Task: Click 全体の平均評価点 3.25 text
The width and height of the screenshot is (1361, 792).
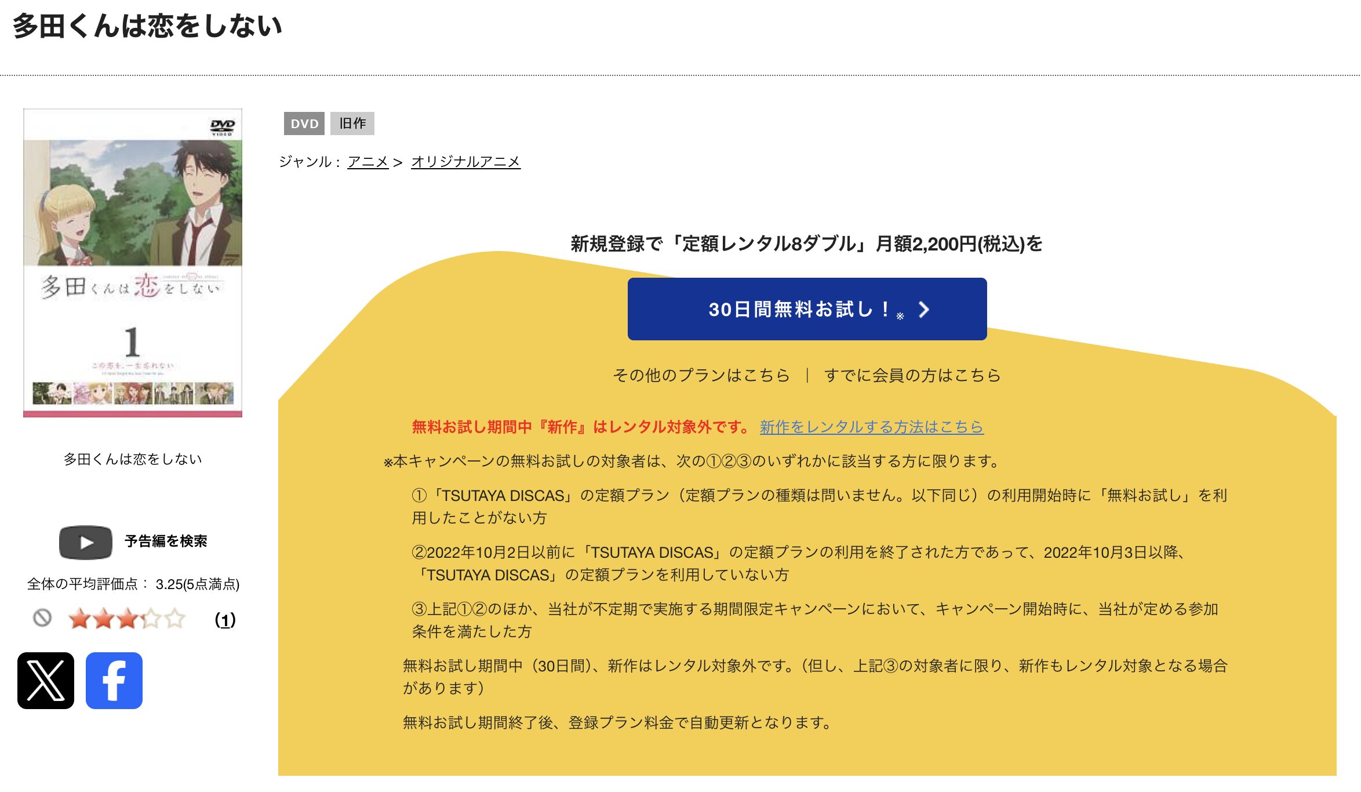Action: pyautogui.click(x=133, y=584)
